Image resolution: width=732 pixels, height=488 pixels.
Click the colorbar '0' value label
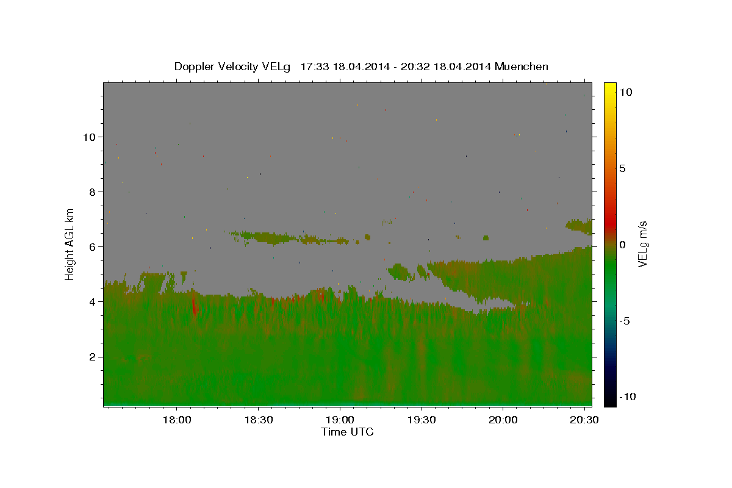pyautogui.click(x=622, y=244)
